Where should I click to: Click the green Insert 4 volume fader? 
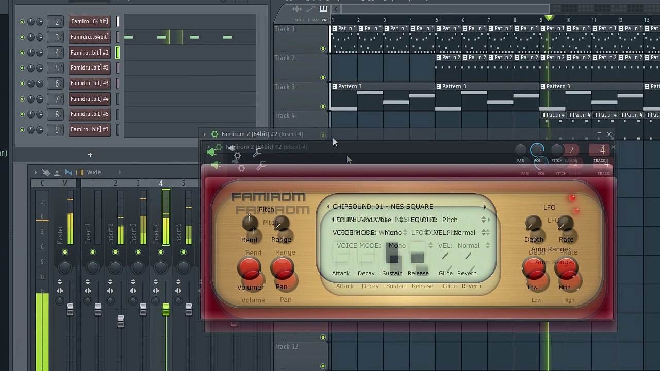coord(166,310)
